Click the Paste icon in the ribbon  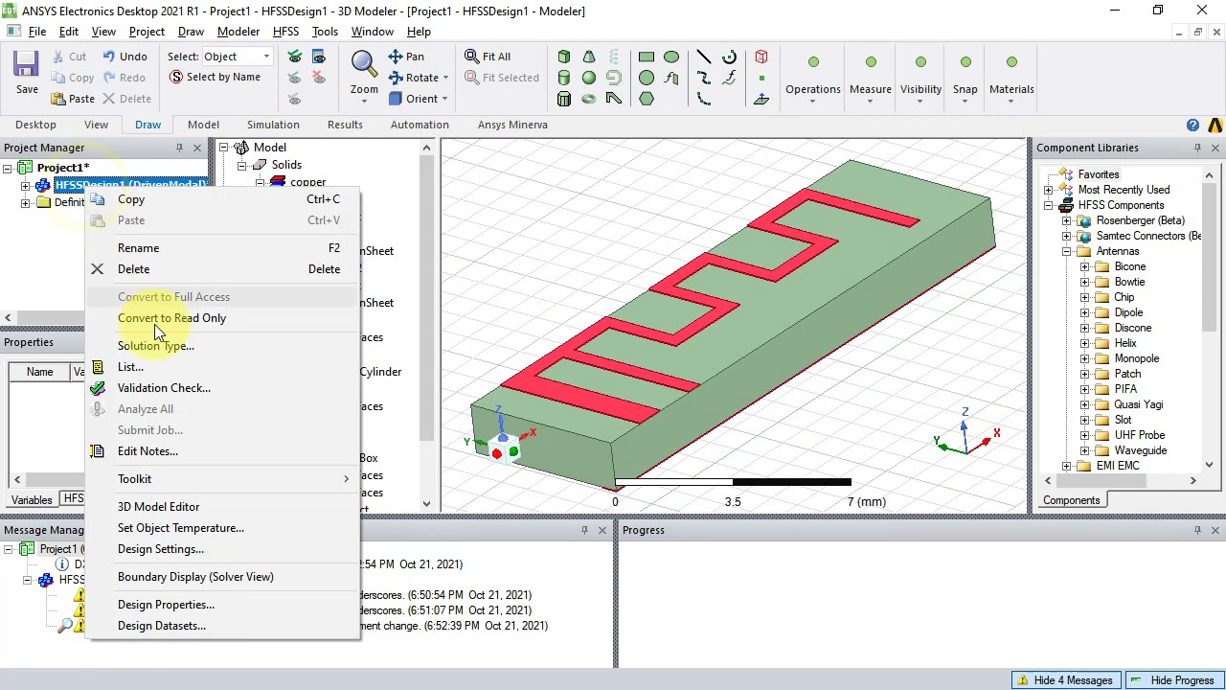(x=73, y=99)
